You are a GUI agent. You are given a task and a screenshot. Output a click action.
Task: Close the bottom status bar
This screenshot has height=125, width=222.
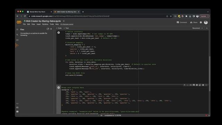click(209, 115)
